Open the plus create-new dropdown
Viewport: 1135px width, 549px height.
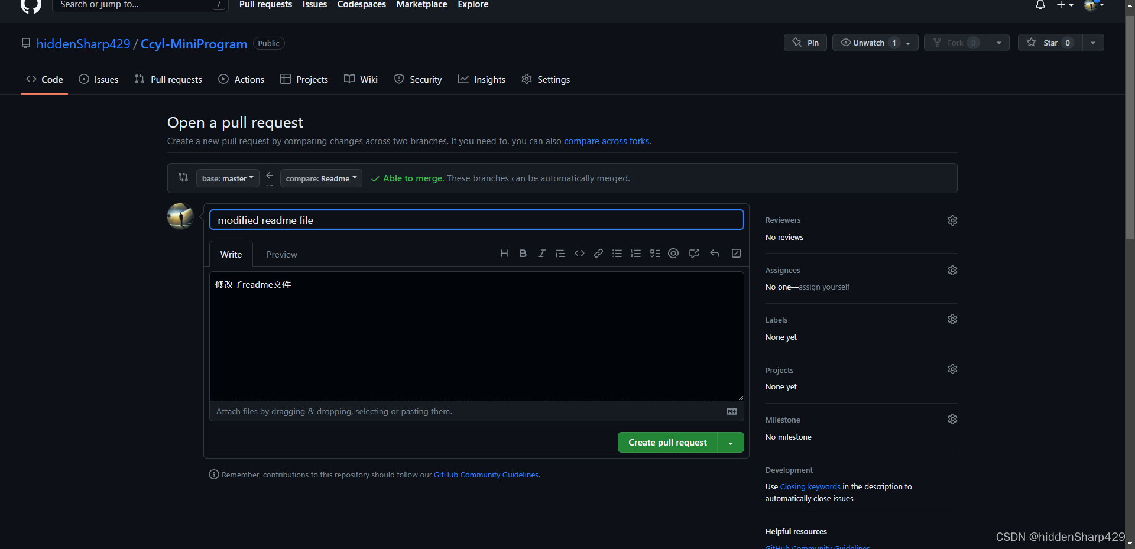click(x=1065, y=5)
